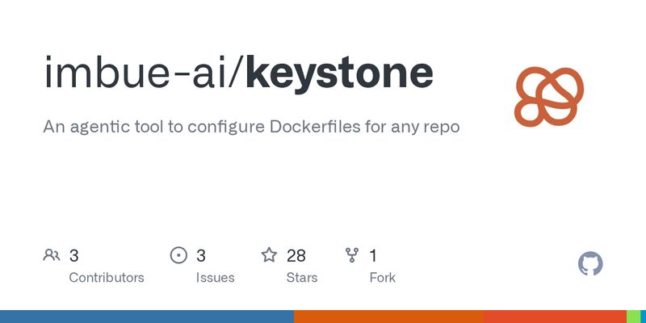
Task: Click the orange segment beside the blue bar
Action: (x=388, y=317)
